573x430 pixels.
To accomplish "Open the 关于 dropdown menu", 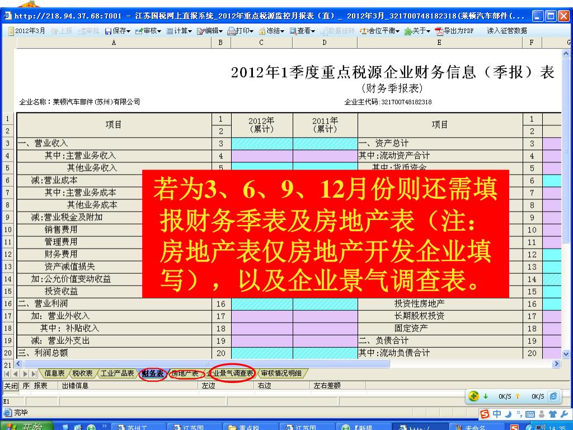I will click(417, 31).
